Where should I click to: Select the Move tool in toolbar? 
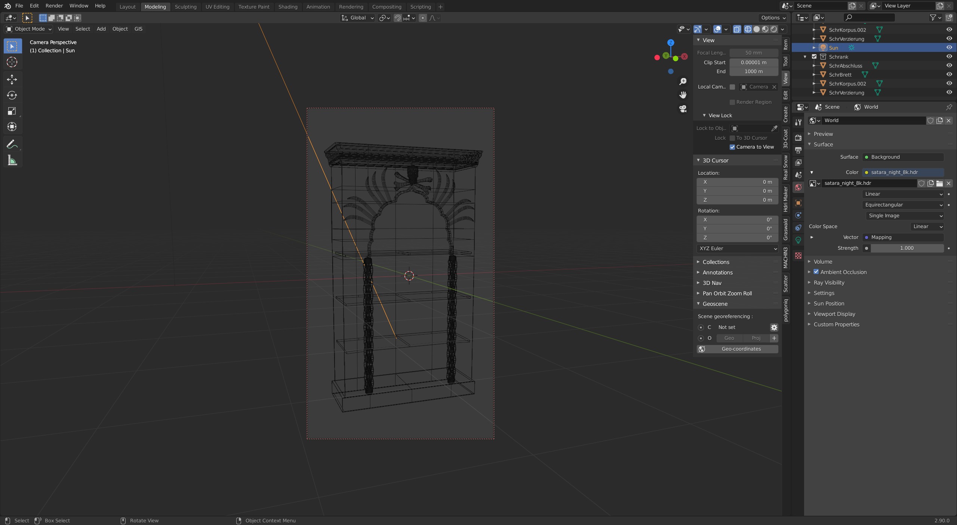click(12, 79)
